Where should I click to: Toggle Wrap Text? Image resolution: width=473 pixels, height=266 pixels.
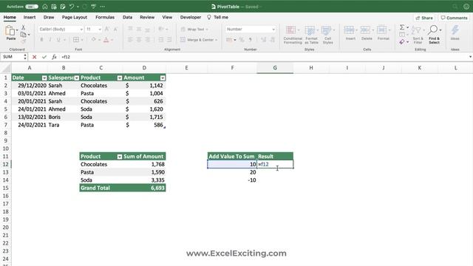(x=194, y=30)
